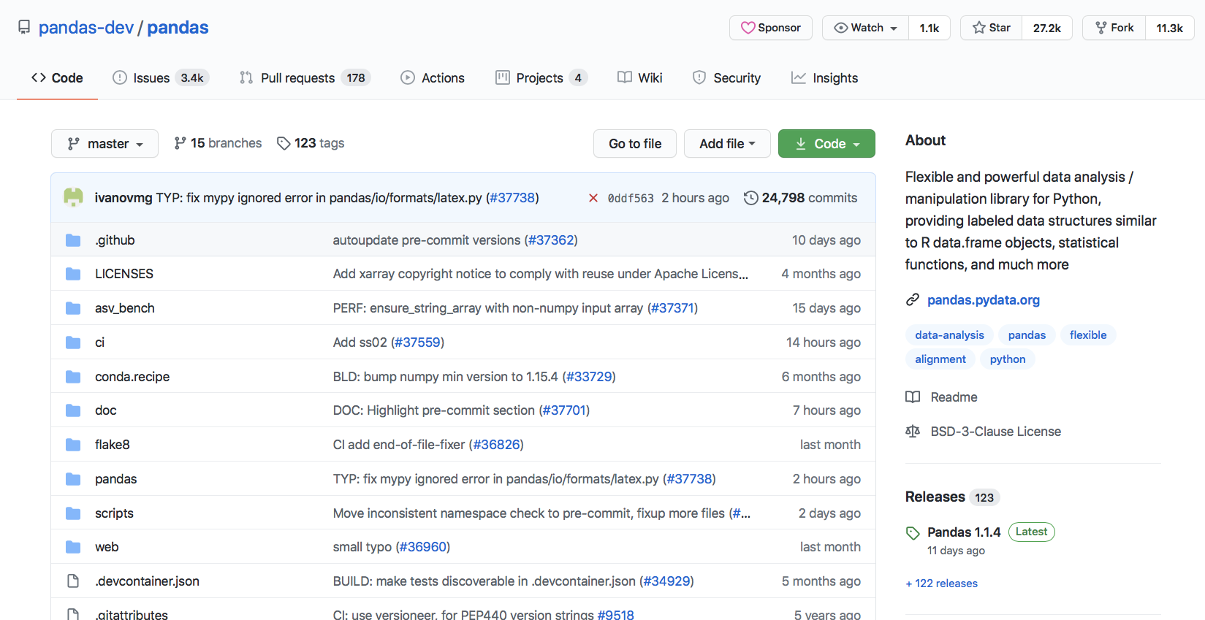Open the green Code download dropdown
Screen dimensions: 1205x620
pos(826,144)
